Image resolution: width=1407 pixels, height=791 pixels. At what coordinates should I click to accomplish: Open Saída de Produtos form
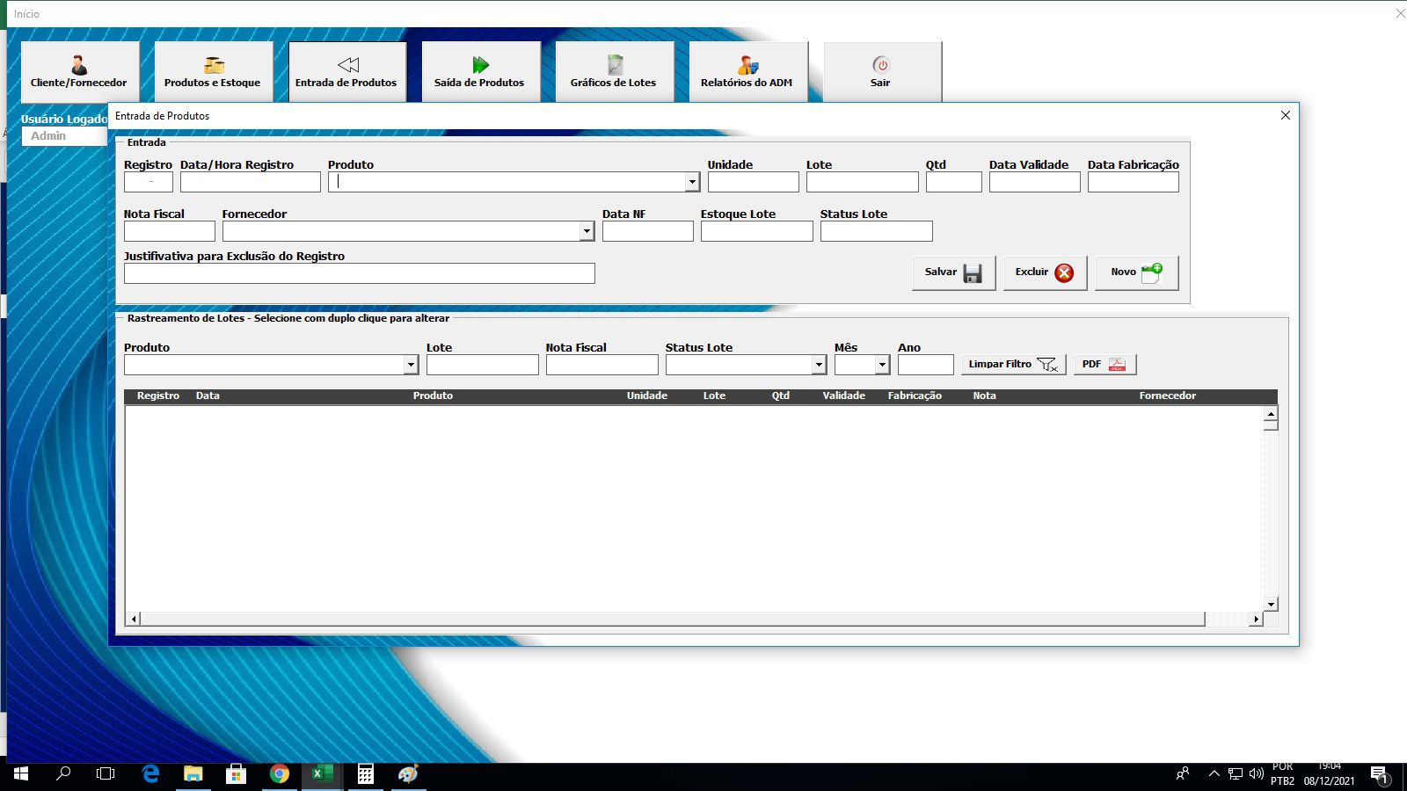click(x=480, y=72)
